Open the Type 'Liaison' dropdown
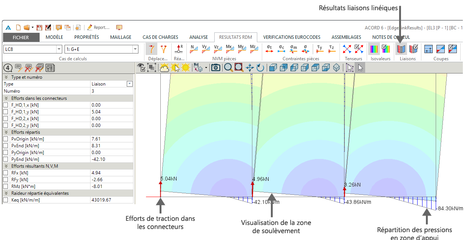This screenshot has height=240, width=464. click(130, 84)
